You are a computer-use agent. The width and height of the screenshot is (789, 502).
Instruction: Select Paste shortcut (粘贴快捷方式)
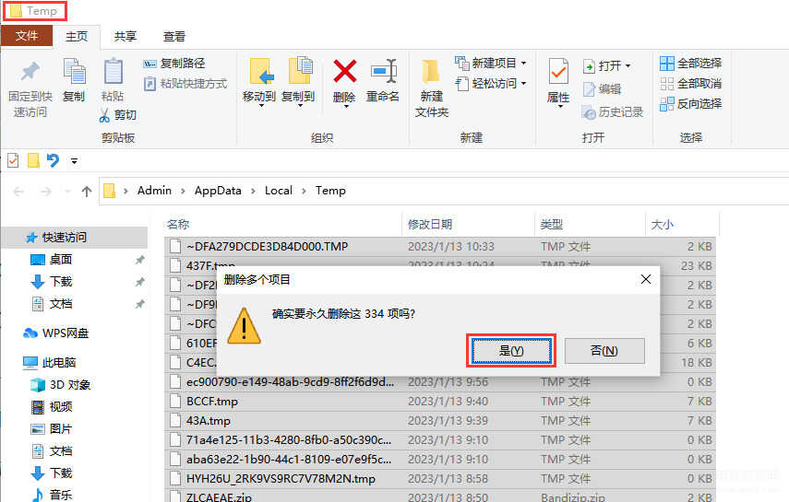(x=185, y=84)
